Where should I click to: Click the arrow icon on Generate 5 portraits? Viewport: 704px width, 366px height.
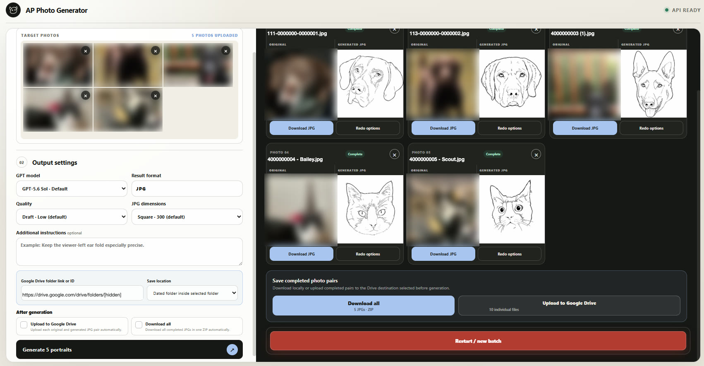[232, 350]
